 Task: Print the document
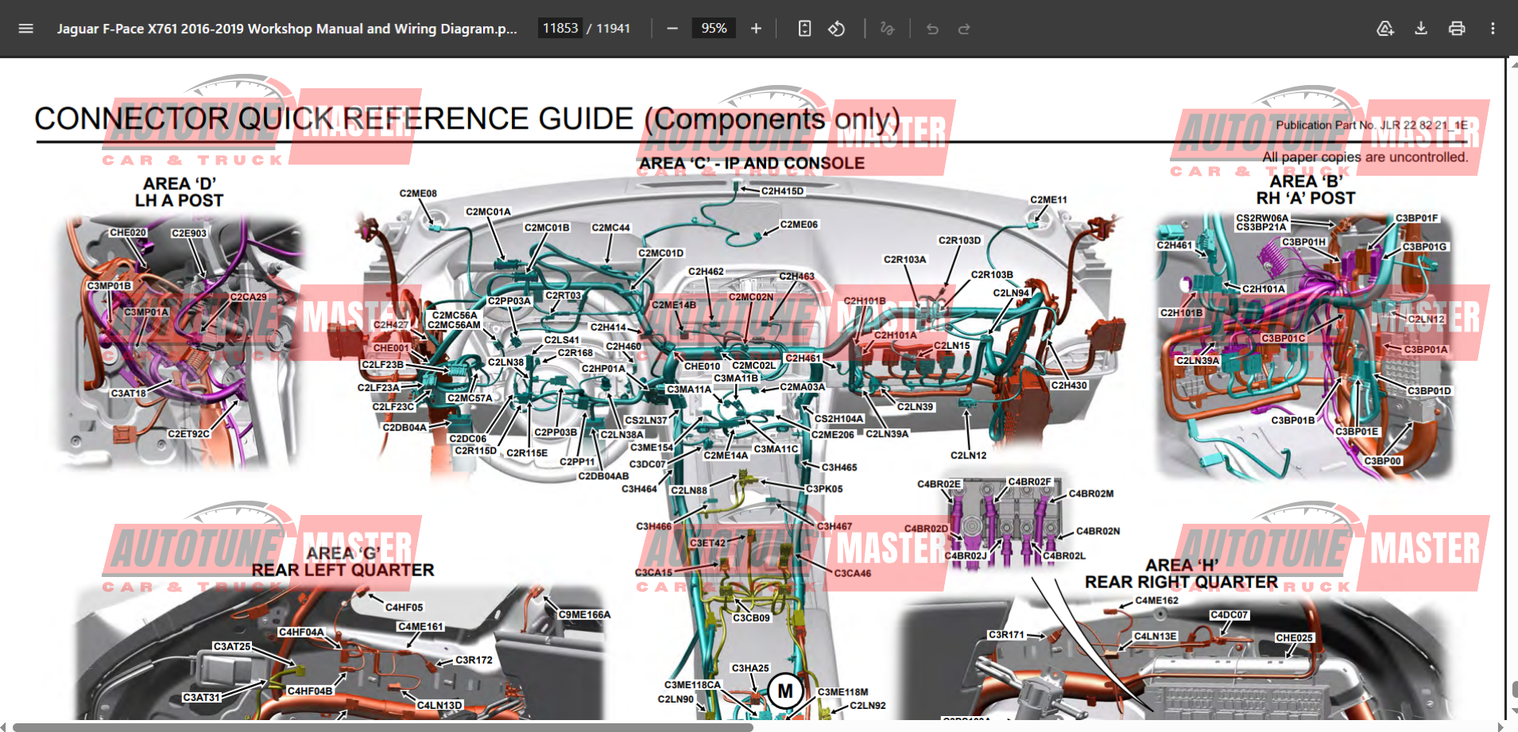[x=1457, y=29]
